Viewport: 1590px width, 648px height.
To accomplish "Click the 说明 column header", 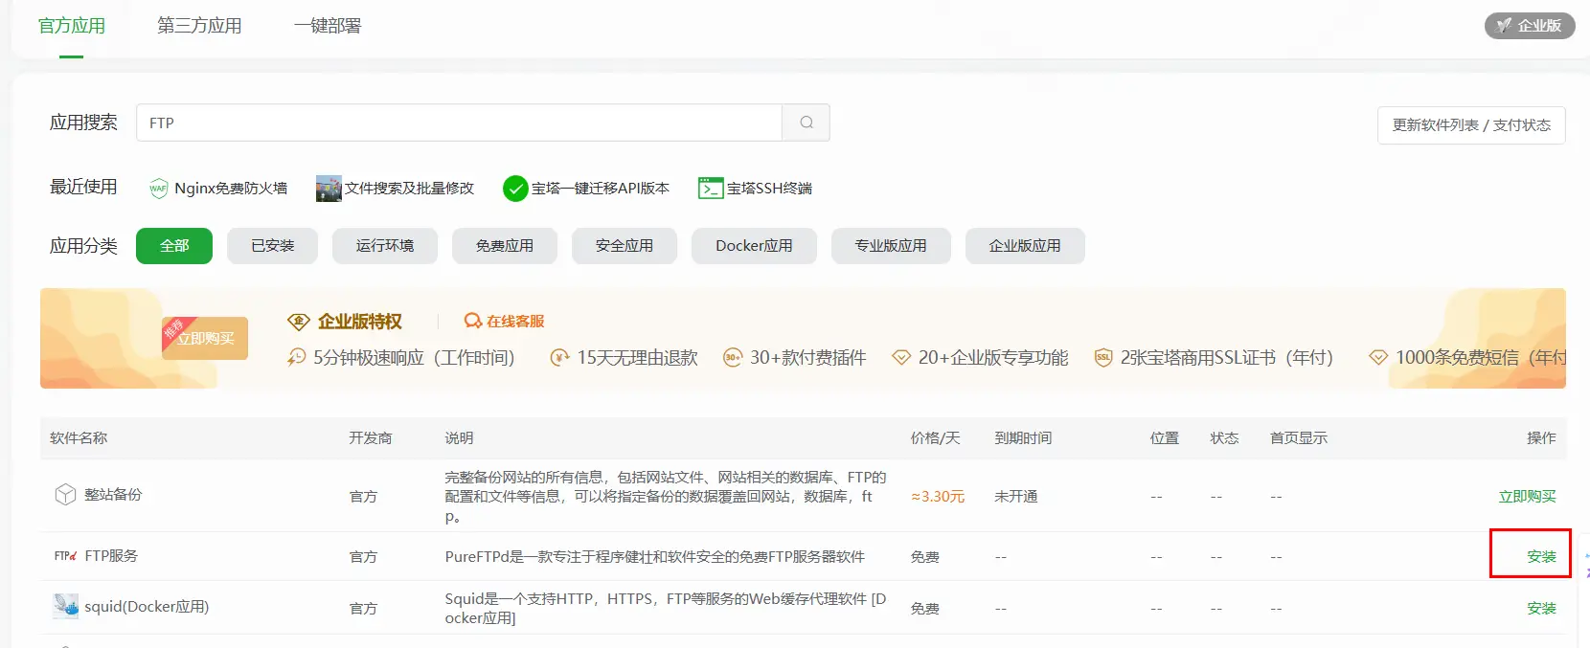I will tap(459, 438).
